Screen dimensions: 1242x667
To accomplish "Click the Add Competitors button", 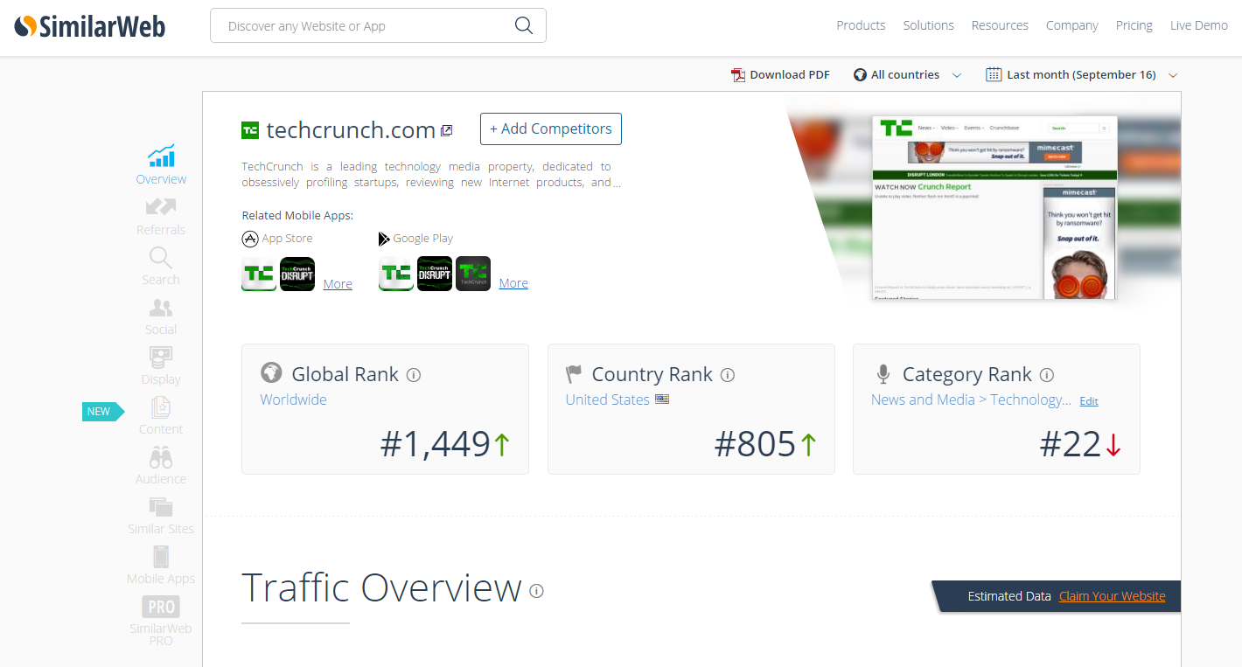I will coord(551,129).
